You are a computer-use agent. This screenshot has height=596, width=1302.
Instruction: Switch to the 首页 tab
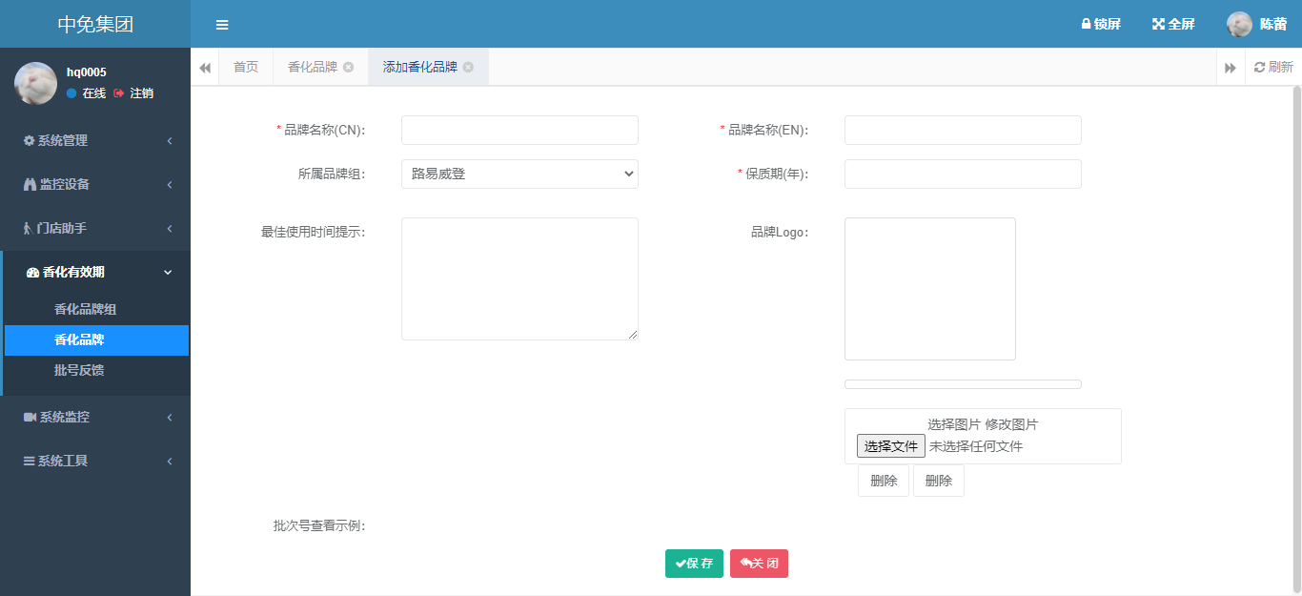[246, 67]
